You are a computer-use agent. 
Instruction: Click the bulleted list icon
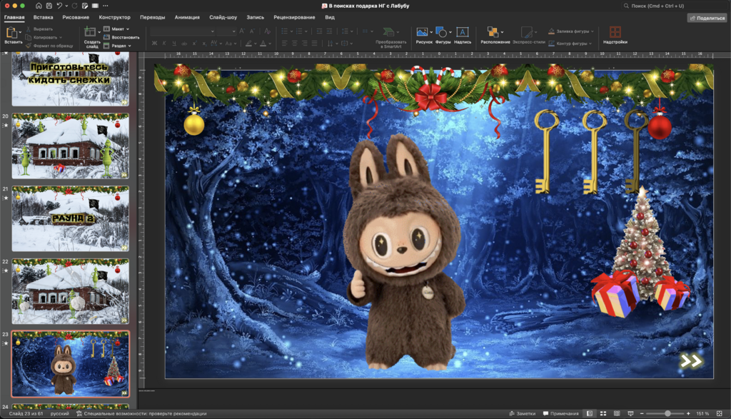(284, 31)
